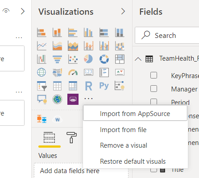
Task: Check the Manager field checkbox
Action: coord(153,89)
